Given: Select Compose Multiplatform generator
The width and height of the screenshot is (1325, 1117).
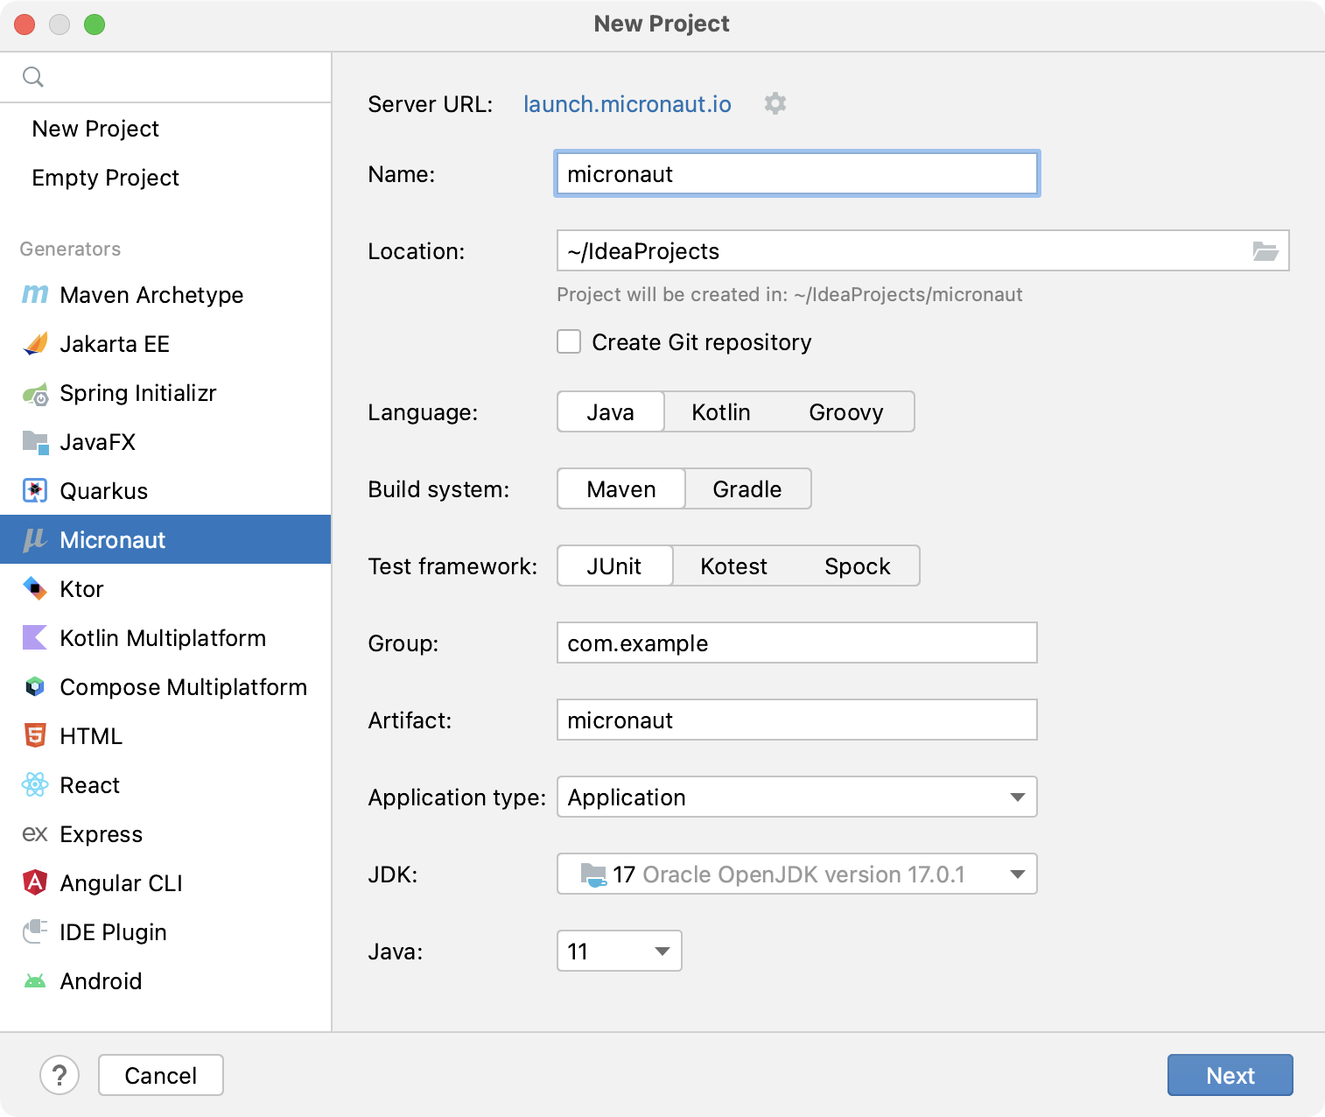Looking at the screenshot, I should click(x=165, y=687).
